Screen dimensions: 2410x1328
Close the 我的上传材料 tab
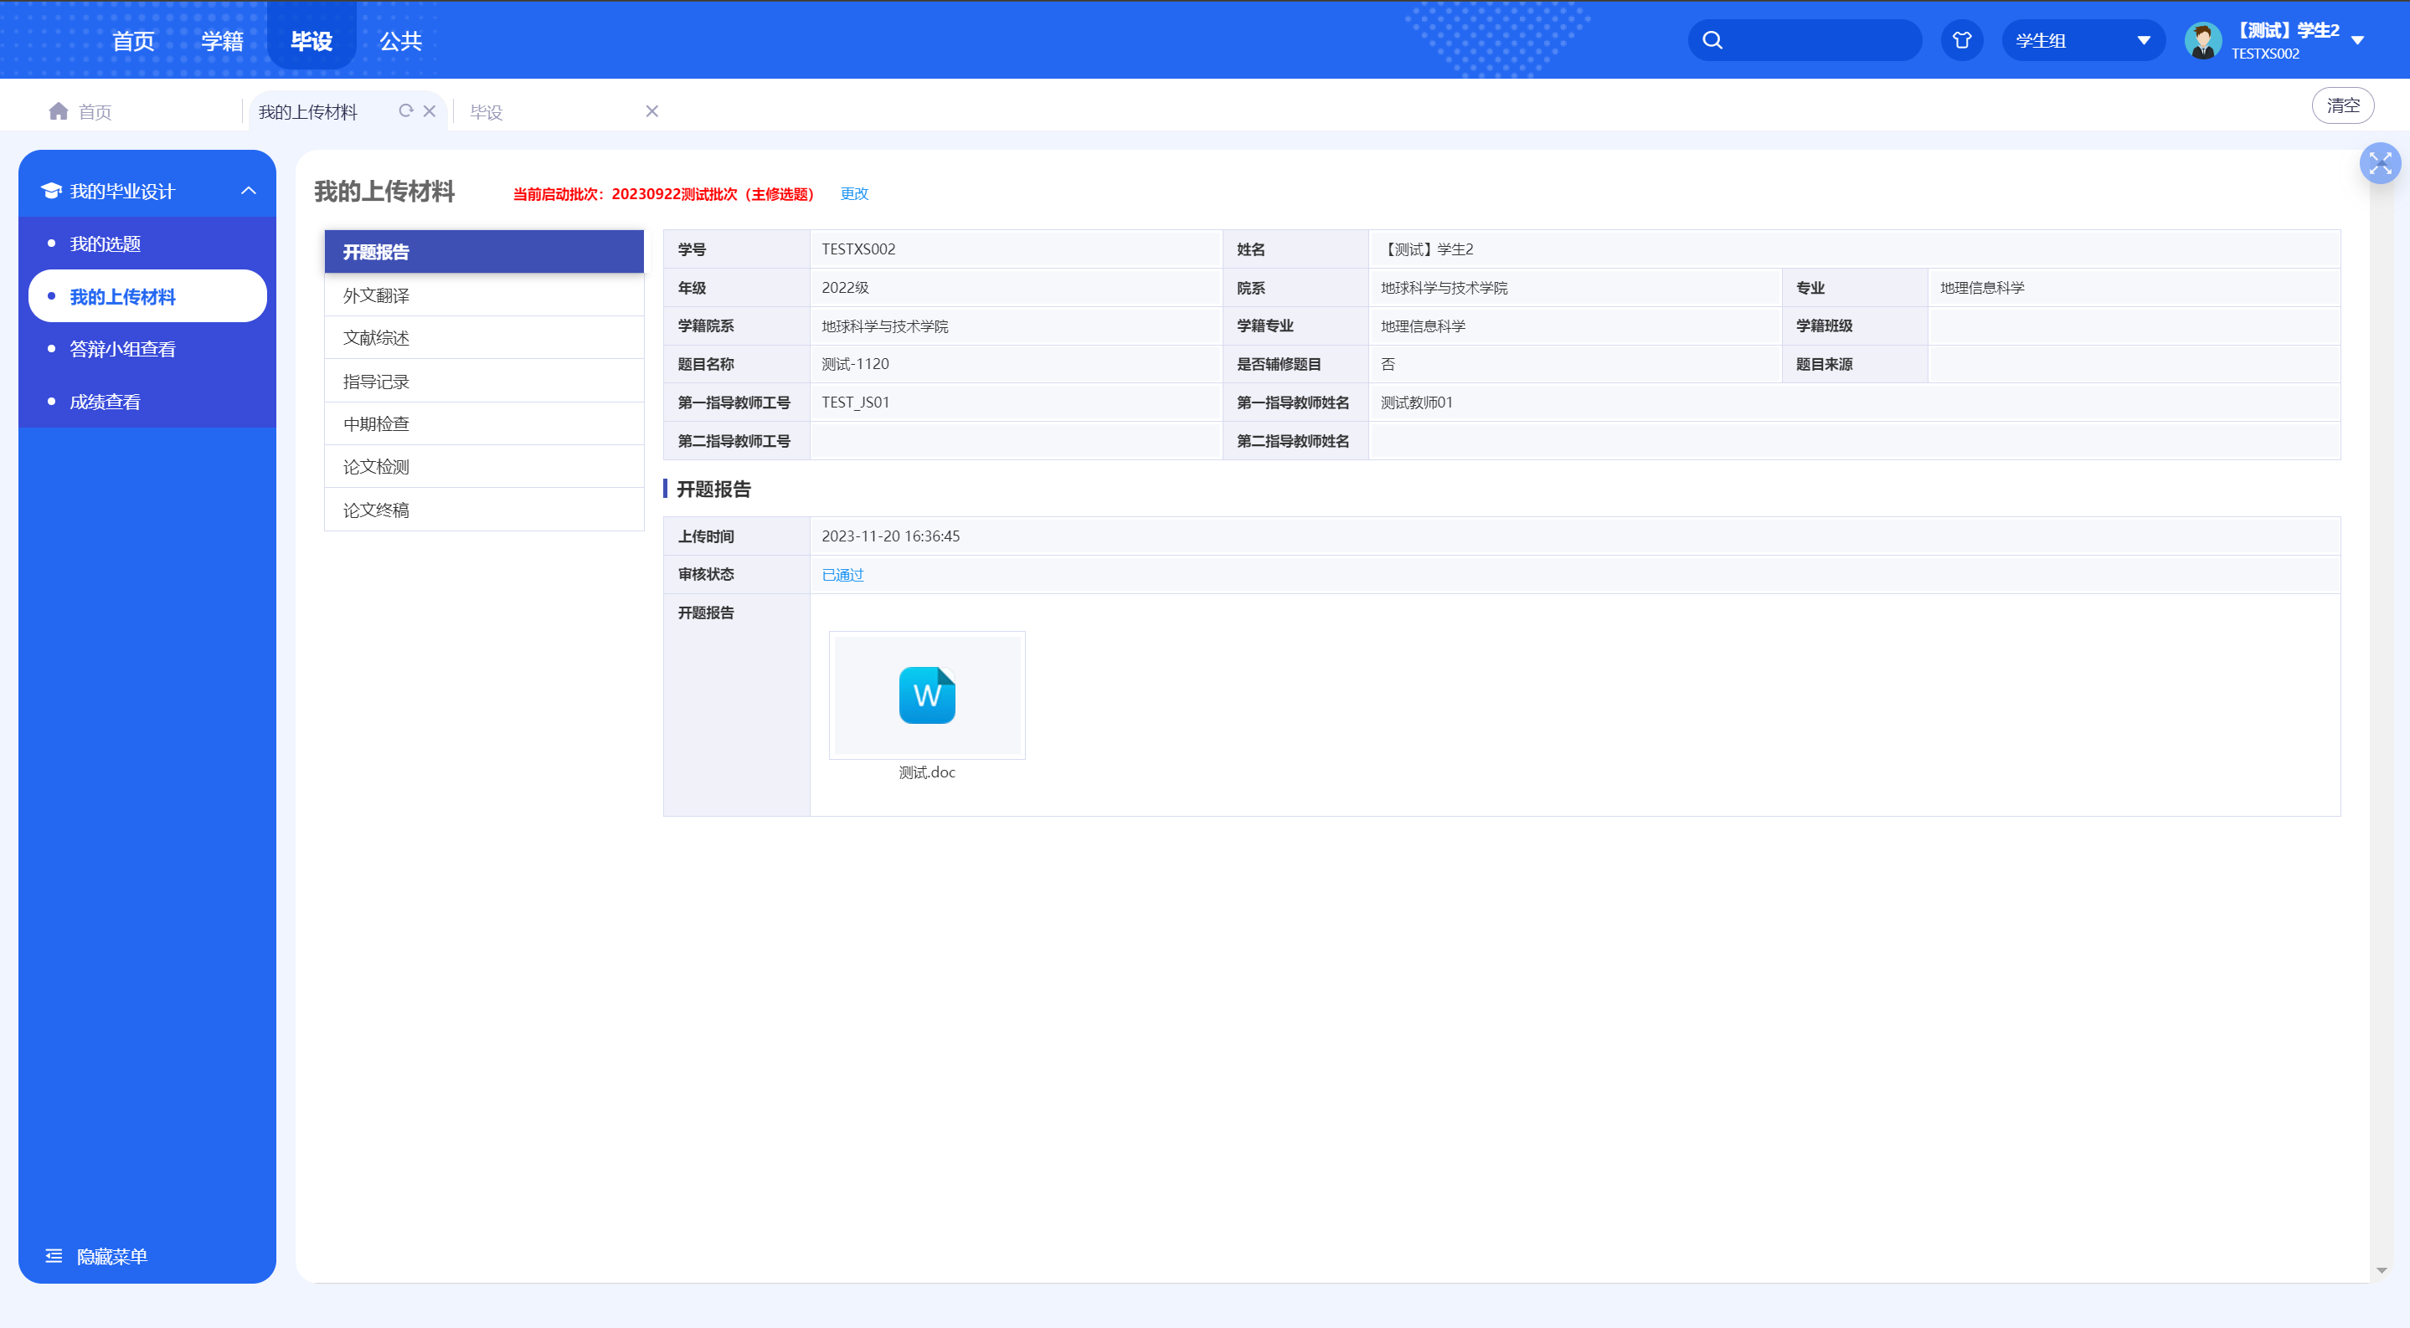[x=430, y=110]
